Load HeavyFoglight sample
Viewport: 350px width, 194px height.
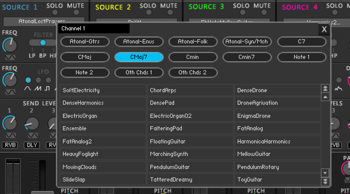pyautogui.click(x=103, y=154)
